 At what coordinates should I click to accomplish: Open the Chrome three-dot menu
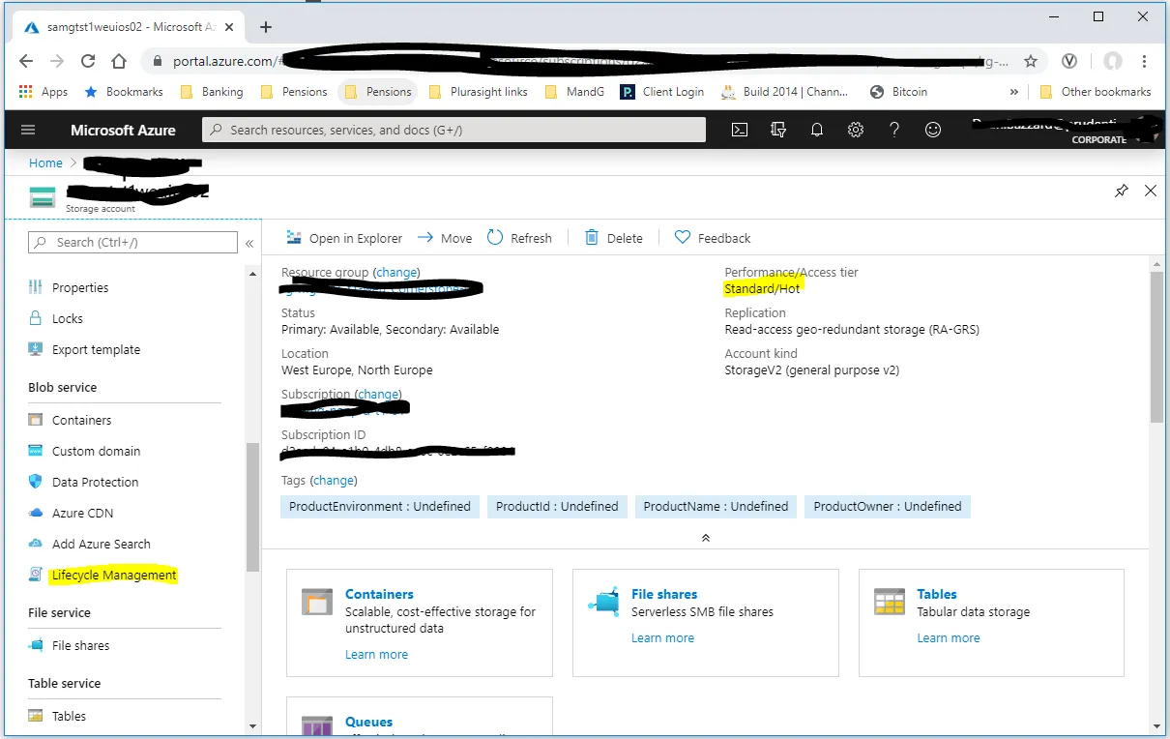[1146, 61]
